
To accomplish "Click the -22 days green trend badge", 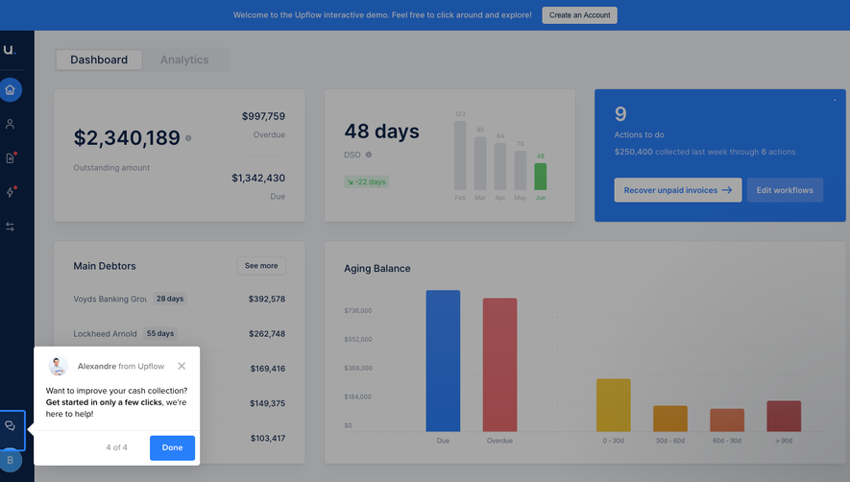I will (367, 181).
